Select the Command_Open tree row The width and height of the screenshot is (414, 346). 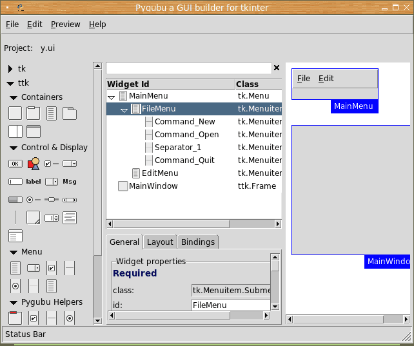click(194, 135)
